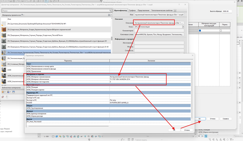Click the default 3D view house icon
Viewport: 243px width, 141px height.
click(38, 1)
